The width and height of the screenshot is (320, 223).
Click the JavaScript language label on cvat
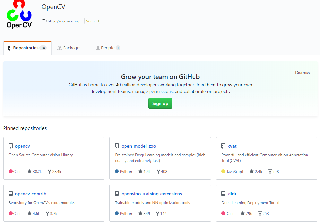click(x=235, y=172)
